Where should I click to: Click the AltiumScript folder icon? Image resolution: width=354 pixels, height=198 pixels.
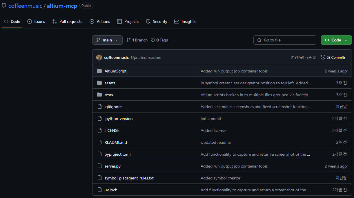click(x=99, y=71)
